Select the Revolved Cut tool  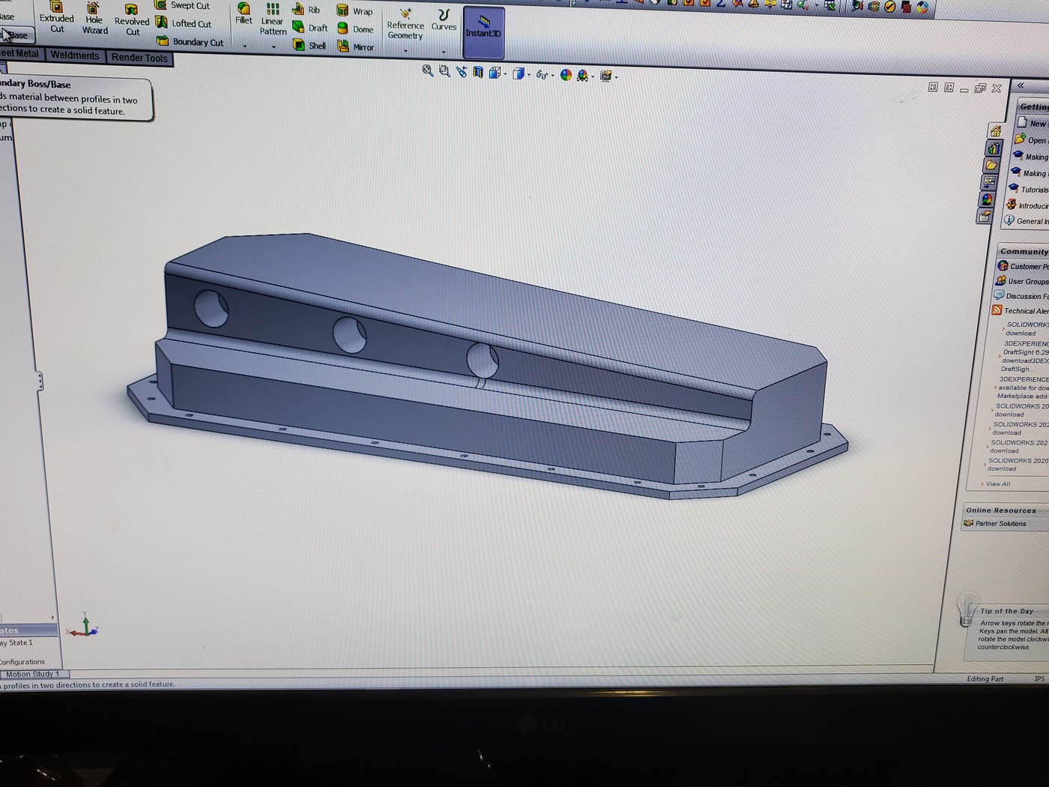coord(132,20)
